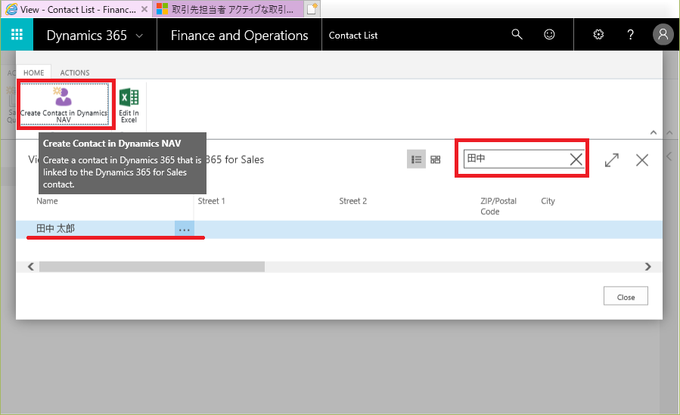Expand the Dynamics 365 dropdown chevron
Viewport: 680px width, 415px height.
point(139,36)
